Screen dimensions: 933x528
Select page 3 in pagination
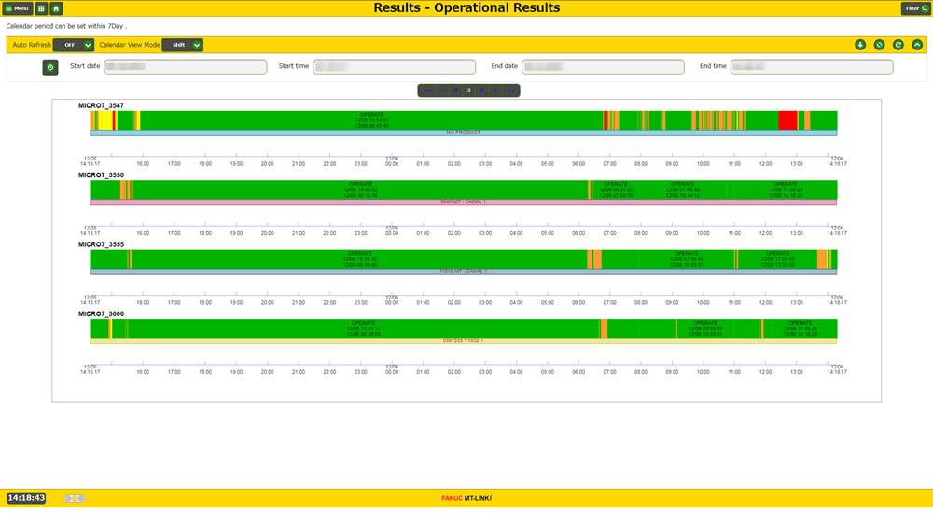468,90
